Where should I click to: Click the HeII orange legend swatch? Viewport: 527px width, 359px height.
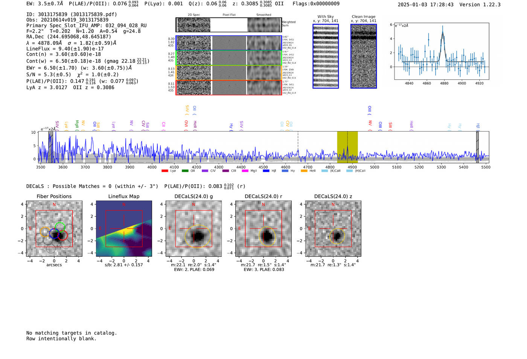304,171
